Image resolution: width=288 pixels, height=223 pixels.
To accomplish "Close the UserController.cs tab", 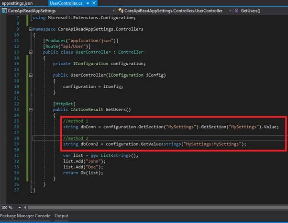I will [94, 3].
